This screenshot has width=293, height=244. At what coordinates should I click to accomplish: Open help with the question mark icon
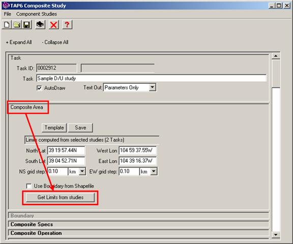click(67, 24)
